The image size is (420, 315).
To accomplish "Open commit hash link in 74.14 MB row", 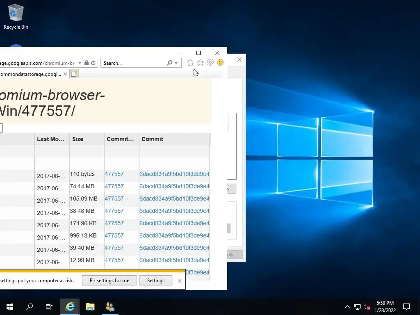I will [174, 186].
